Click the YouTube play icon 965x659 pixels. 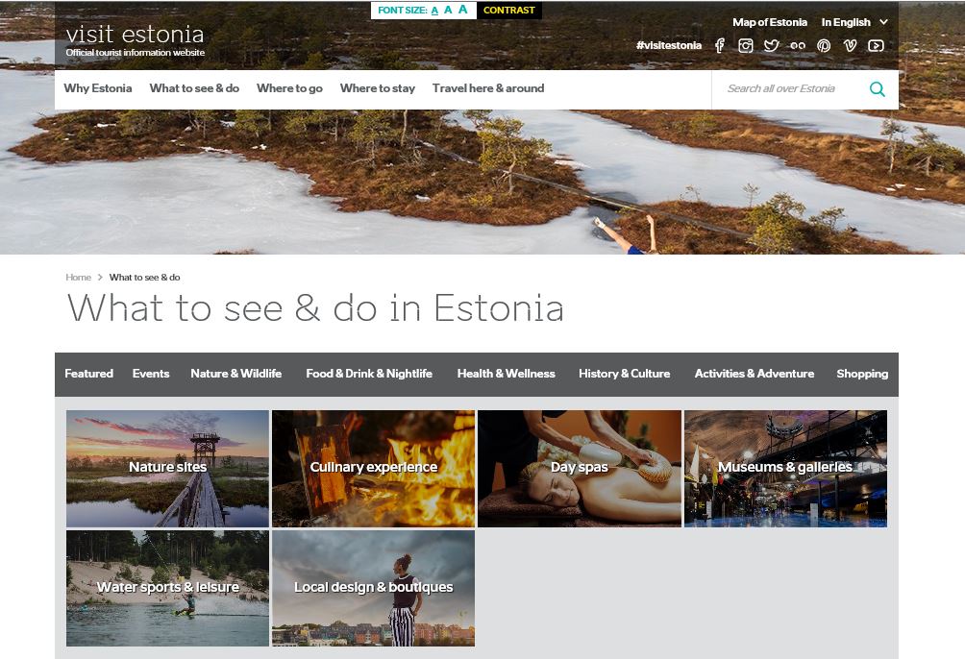pyautogui.click(x=876, y=45)
